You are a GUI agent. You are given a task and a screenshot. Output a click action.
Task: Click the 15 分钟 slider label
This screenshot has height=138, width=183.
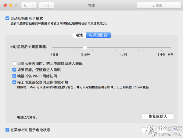point(85,54)
